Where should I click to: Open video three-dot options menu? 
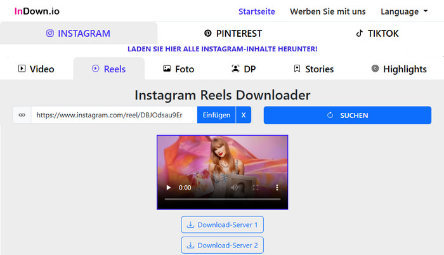(x=277, y=188)
